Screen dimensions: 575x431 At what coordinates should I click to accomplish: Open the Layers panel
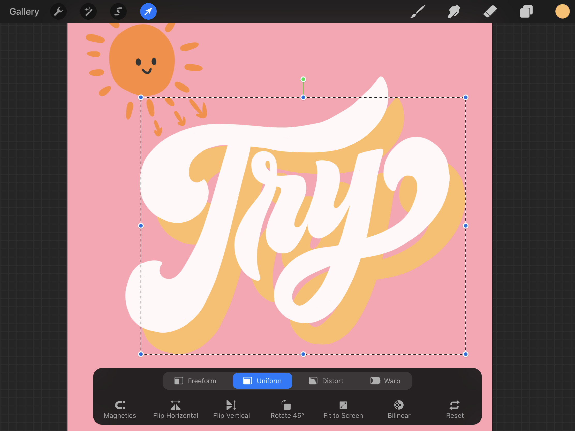[526, 11]
